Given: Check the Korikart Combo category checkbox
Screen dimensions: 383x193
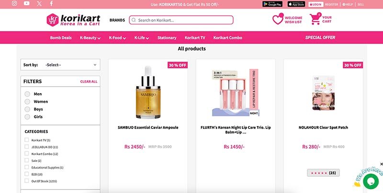Looking at the screenshot, I should 27,154.
